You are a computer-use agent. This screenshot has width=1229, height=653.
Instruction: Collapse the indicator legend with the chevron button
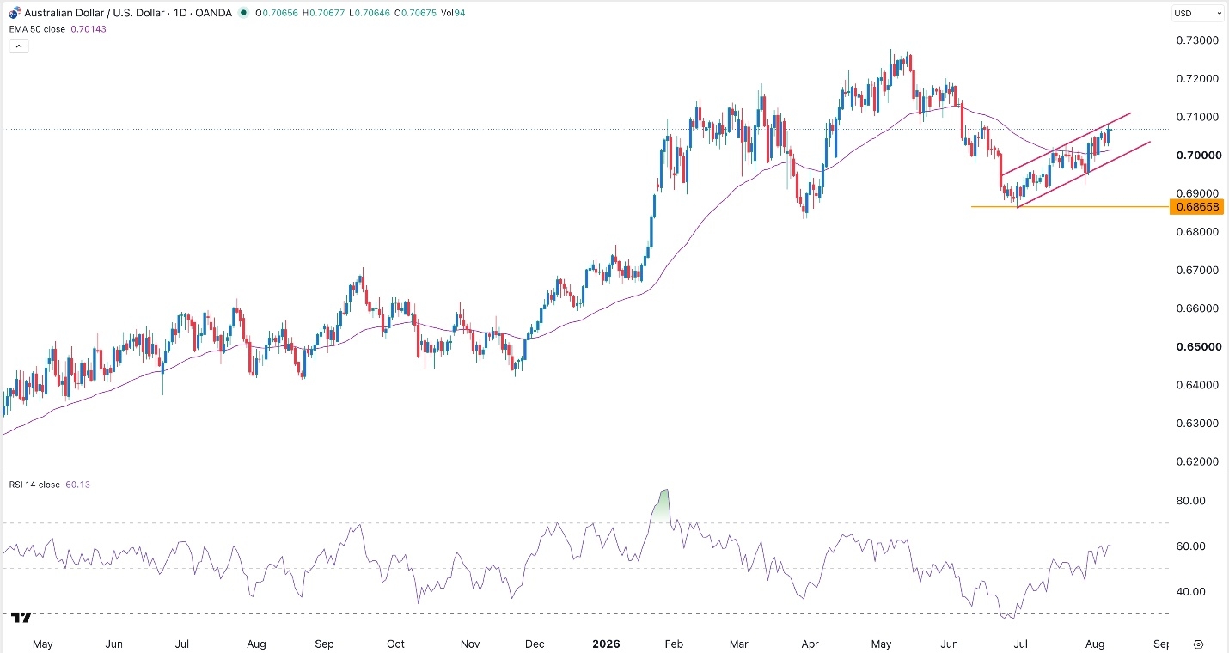pos(19,46)
